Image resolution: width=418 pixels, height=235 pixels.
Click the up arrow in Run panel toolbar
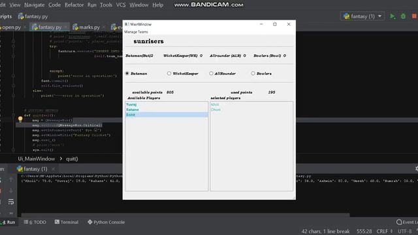[x=11, y=180]
